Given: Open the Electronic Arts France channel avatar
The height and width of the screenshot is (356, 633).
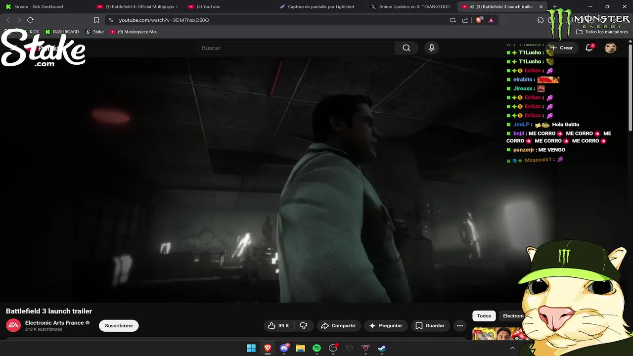Looking at the screenshot, I should point(13,325).
